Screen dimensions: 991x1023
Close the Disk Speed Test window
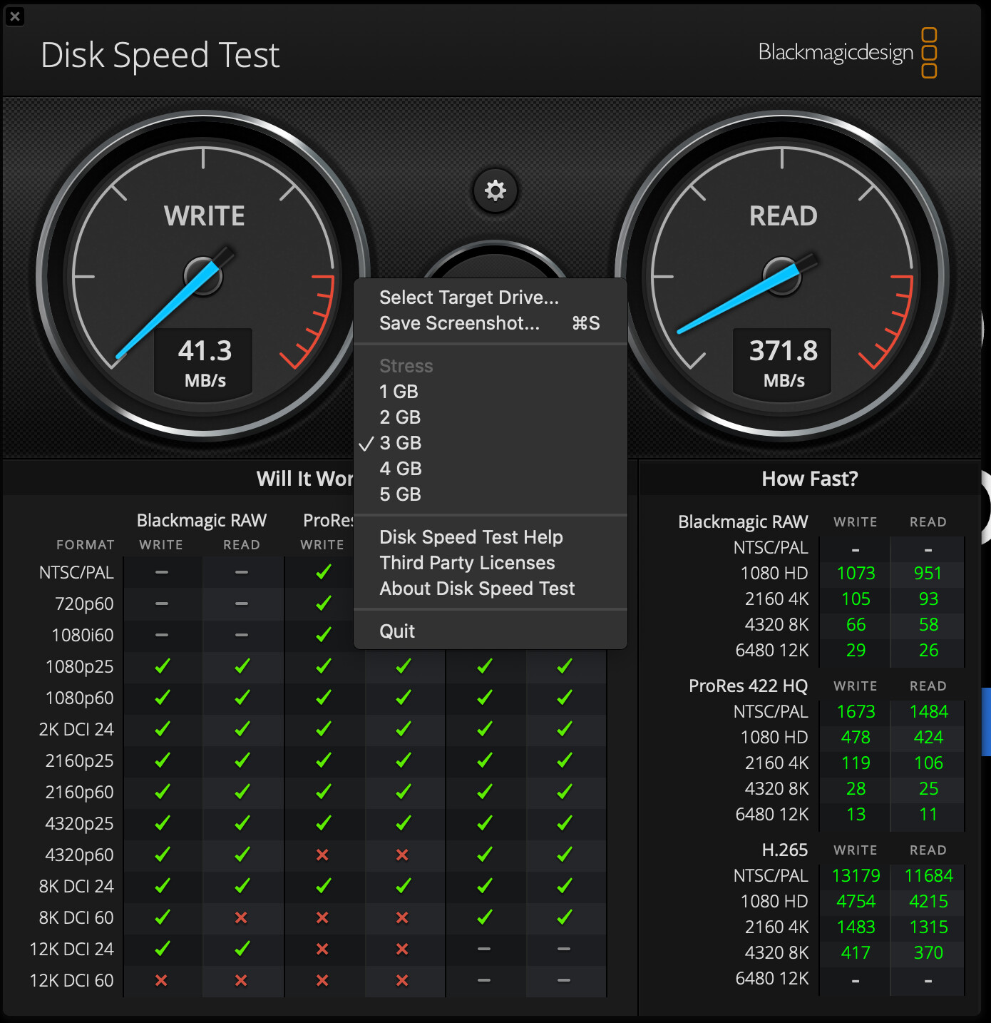pyautogui.click(x=15, y=16)
